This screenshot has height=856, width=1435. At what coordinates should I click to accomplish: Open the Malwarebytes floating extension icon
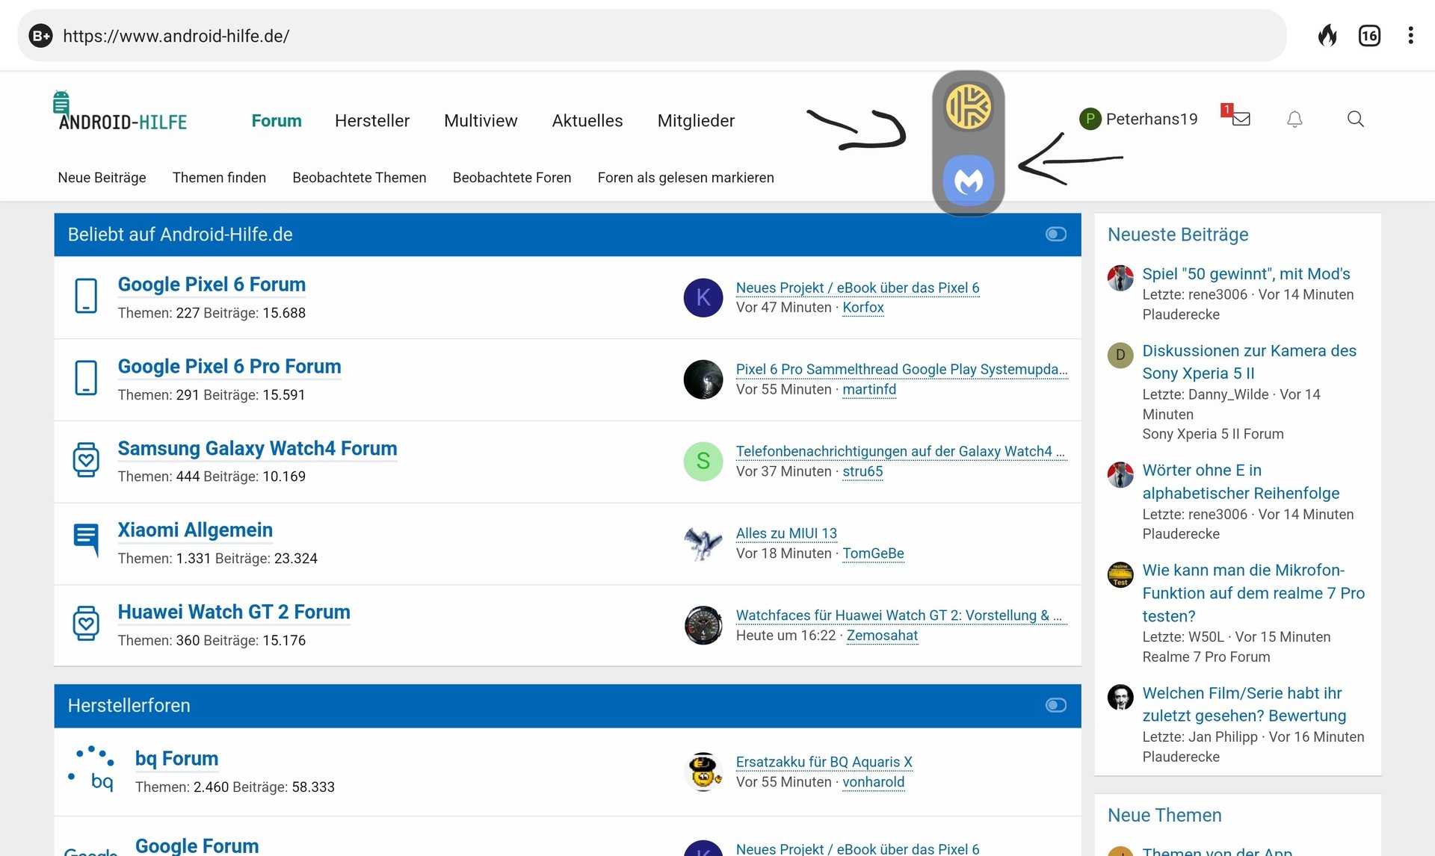[969, 180]
